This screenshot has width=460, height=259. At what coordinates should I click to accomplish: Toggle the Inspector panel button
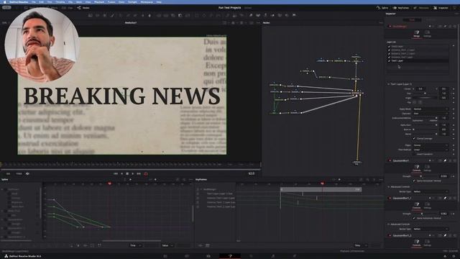(x=441, y=8)
